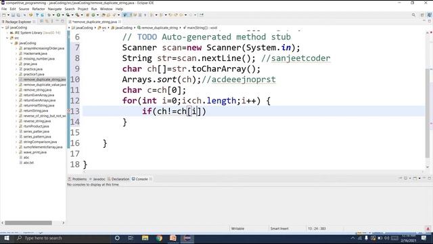Click the Coverage run toolbar icon
433x244 pixels.
click(x=68, y=15)
